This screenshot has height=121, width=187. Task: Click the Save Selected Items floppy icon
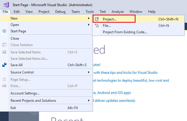pos(4,52)
